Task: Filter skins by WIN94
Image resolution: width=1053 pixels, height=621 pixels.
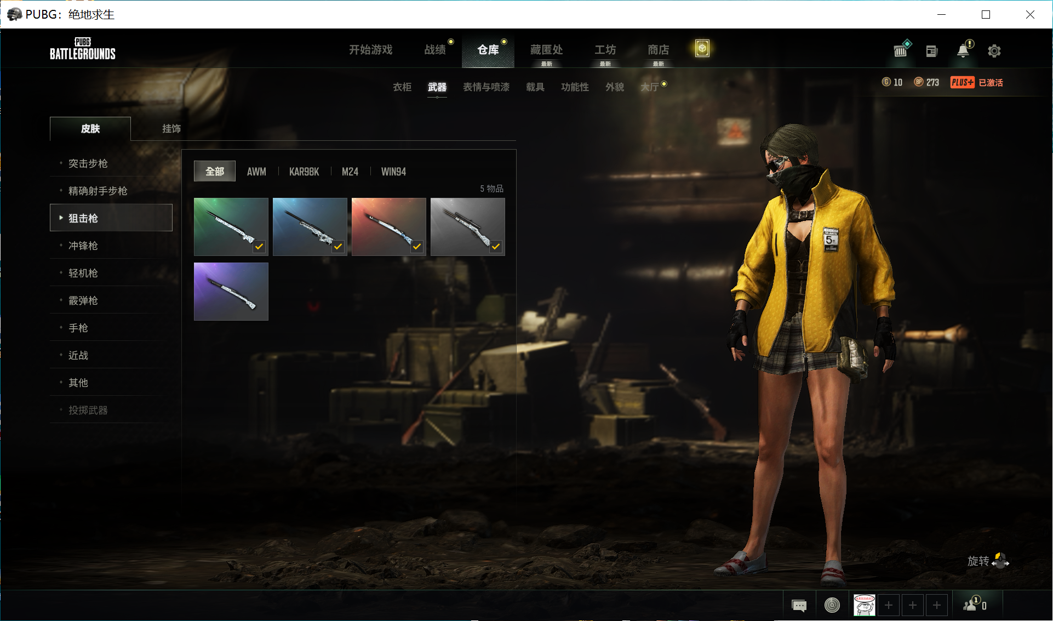Action: tap(393, 172)
